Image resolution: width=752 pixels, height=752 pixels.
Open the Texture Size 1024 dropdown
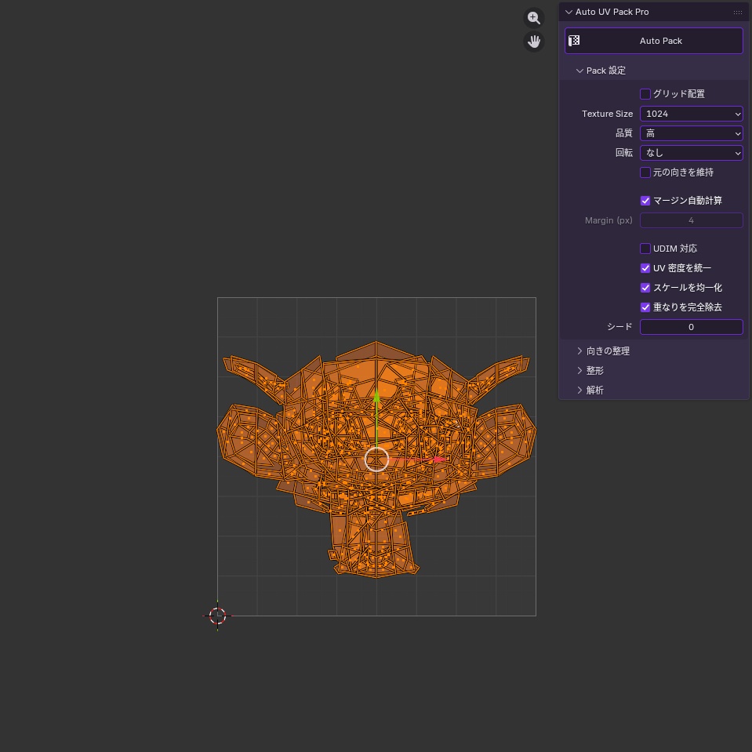691,114
